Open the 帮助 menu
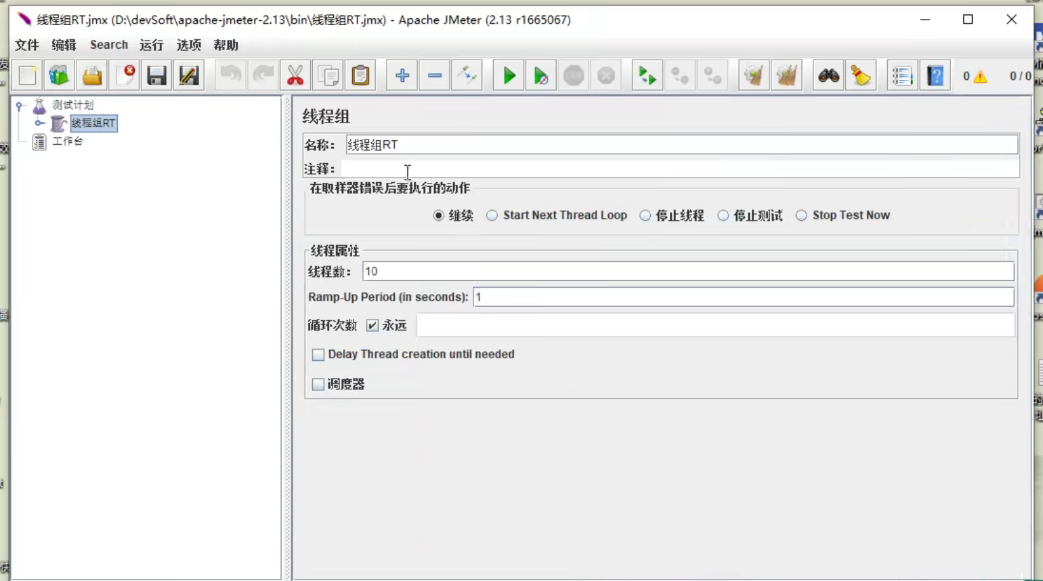Viewport: 1043px width, 581px height. point(226,45)
